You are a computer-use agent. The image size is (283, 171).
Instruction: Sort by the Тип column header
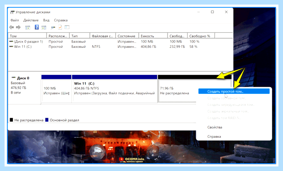(x=79, y=36)
